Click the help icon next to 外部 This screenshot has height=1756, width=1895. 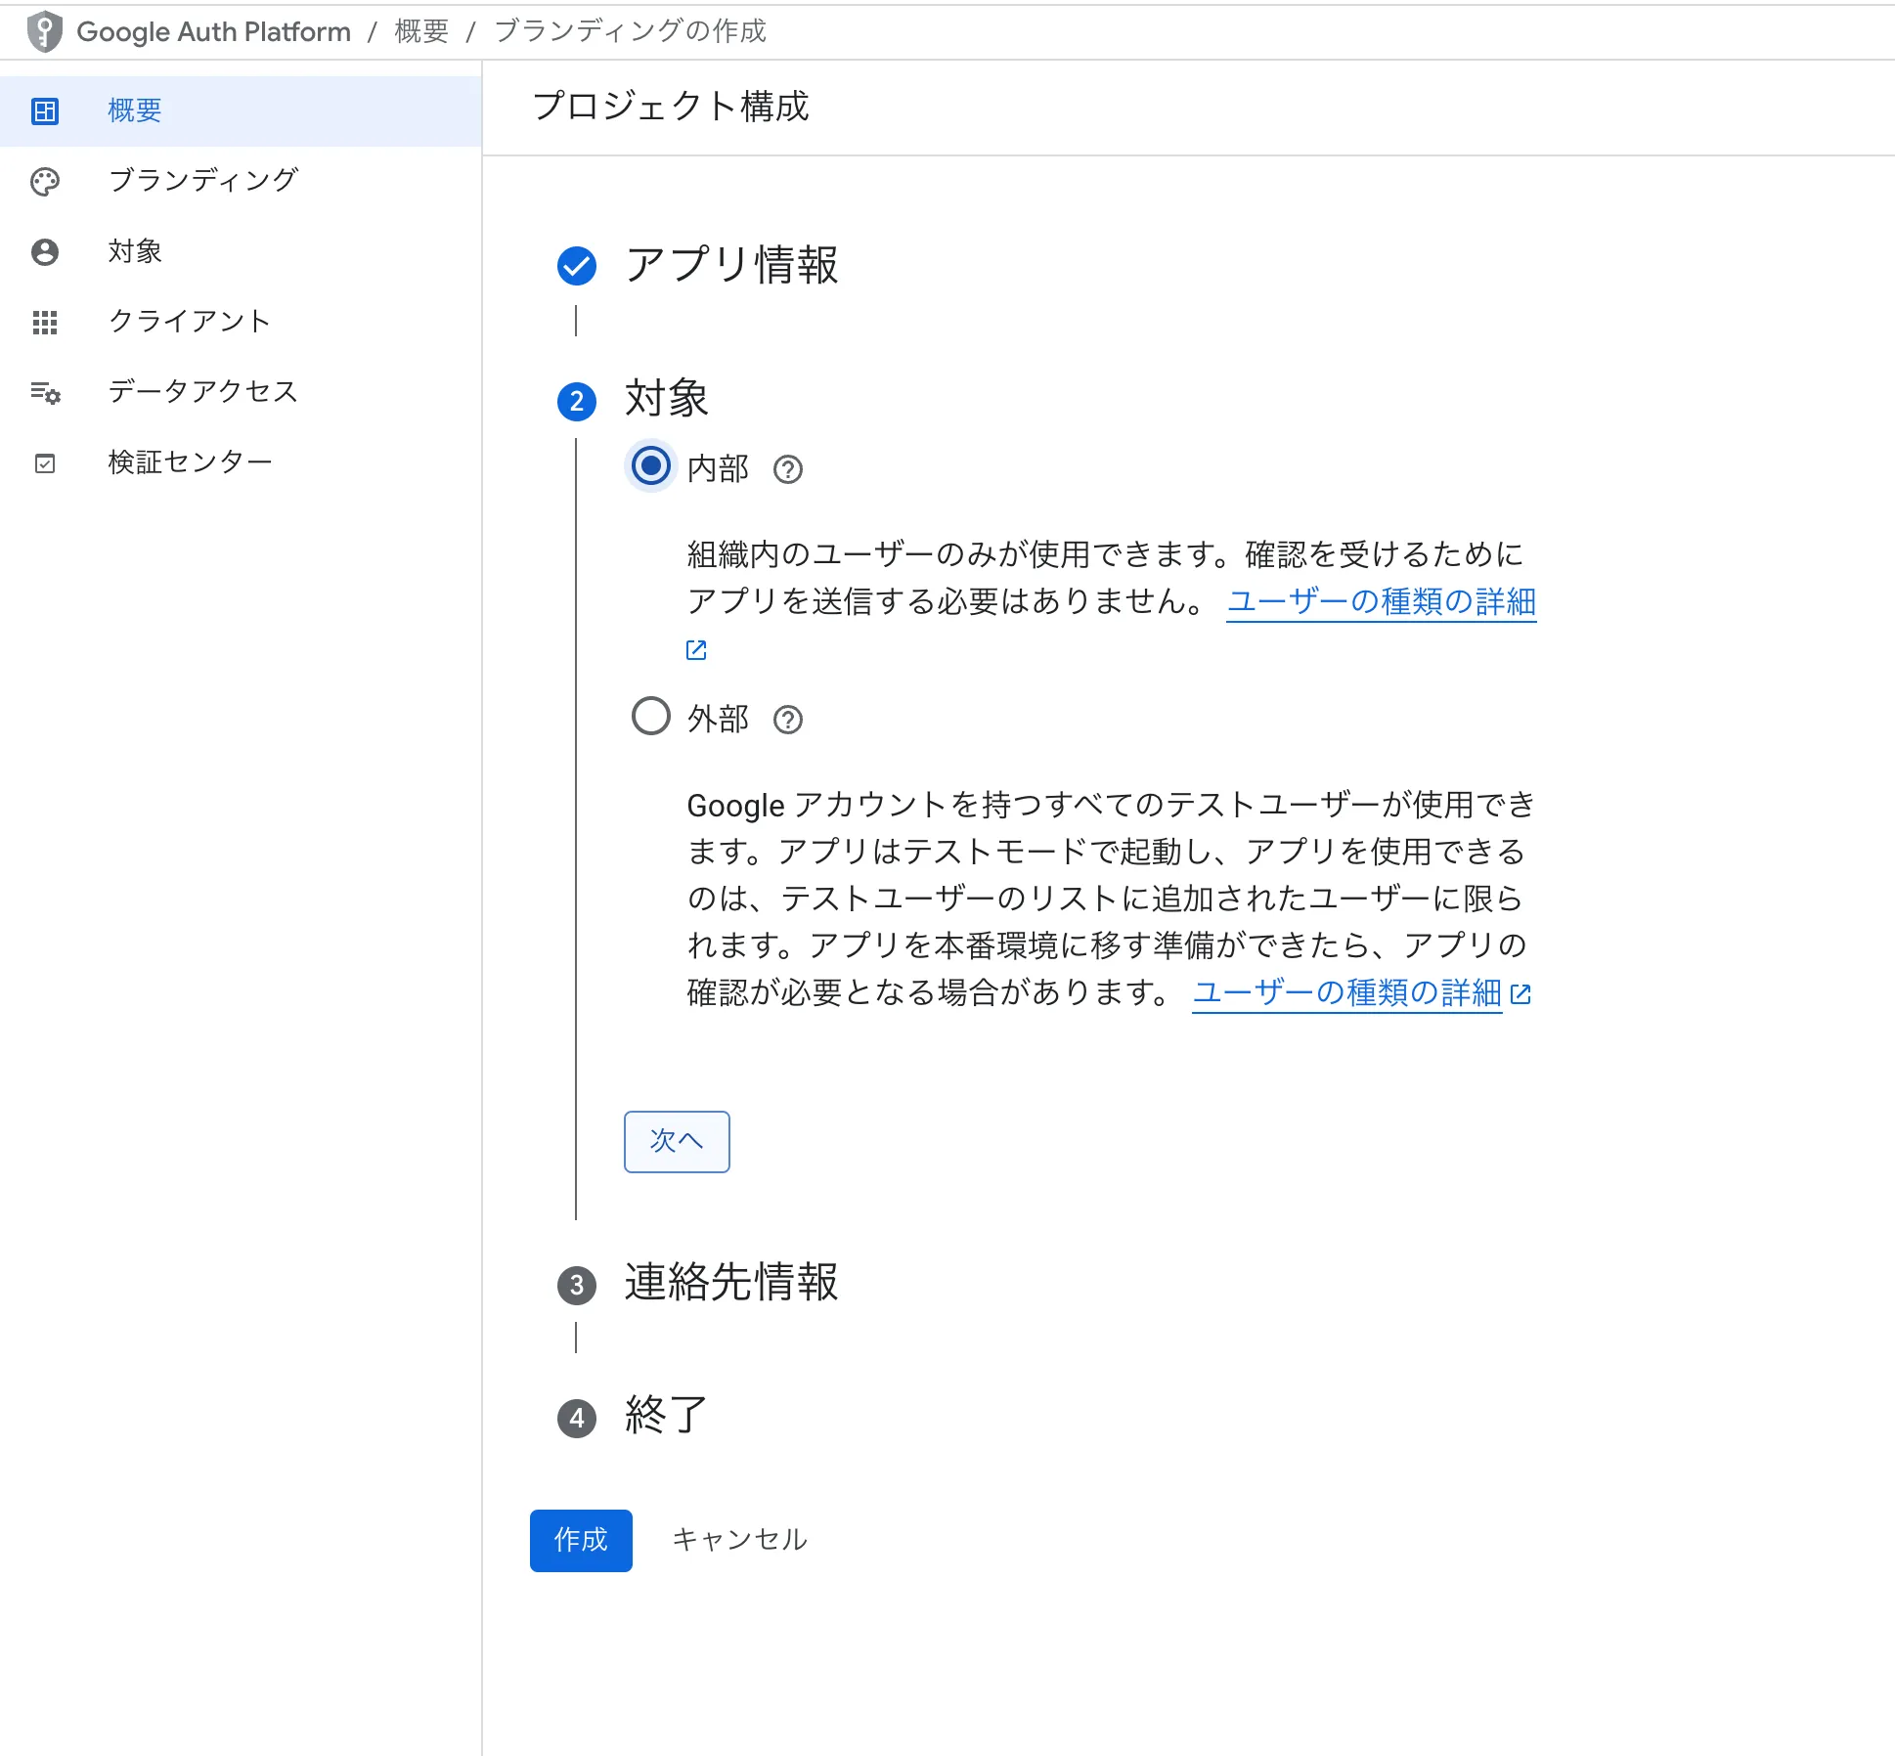click(788, 720)
